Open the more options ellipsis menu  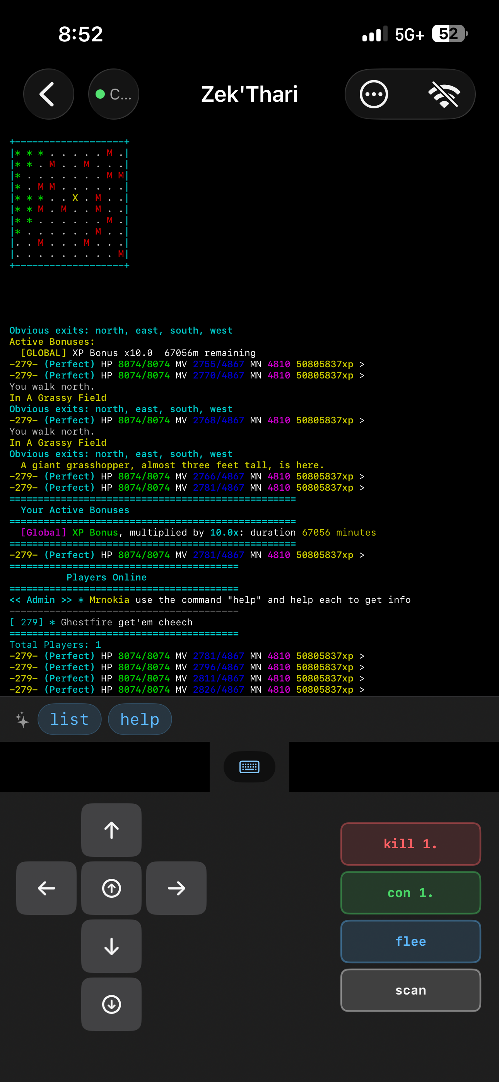click(373, 94)
